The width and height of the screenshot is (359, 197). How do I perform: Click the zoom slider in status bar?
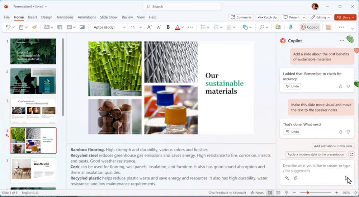pos(307,193)
